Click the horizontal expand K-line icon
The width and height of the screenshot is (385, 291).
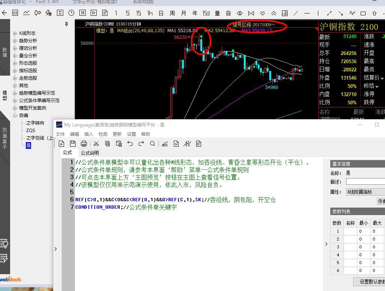coord(251,13)
